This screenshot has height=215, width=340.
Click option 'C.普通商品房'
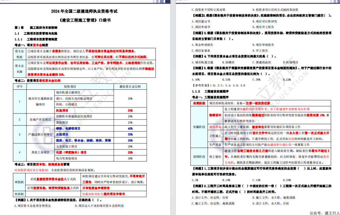click(261, 62)
